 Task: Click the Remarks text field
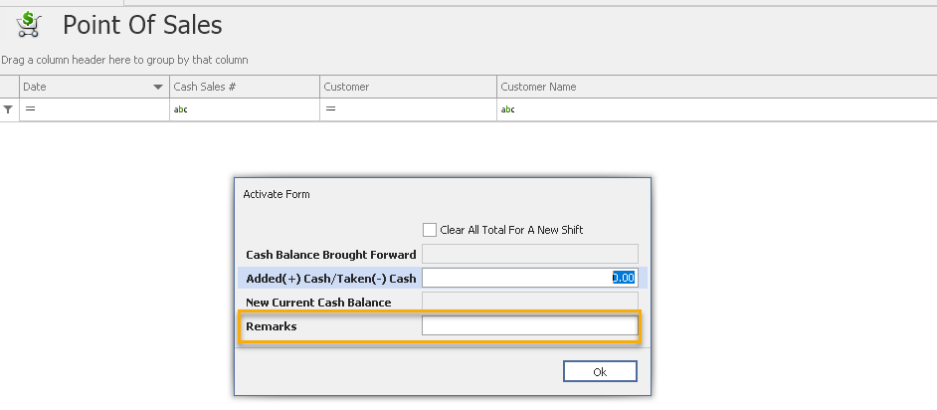coord(530,325)
